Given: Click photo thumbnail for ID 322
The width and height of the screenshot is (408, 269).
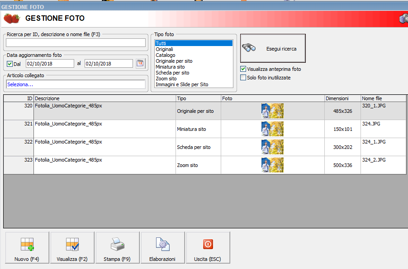Looking at the screenshot, I should [272, 147].
